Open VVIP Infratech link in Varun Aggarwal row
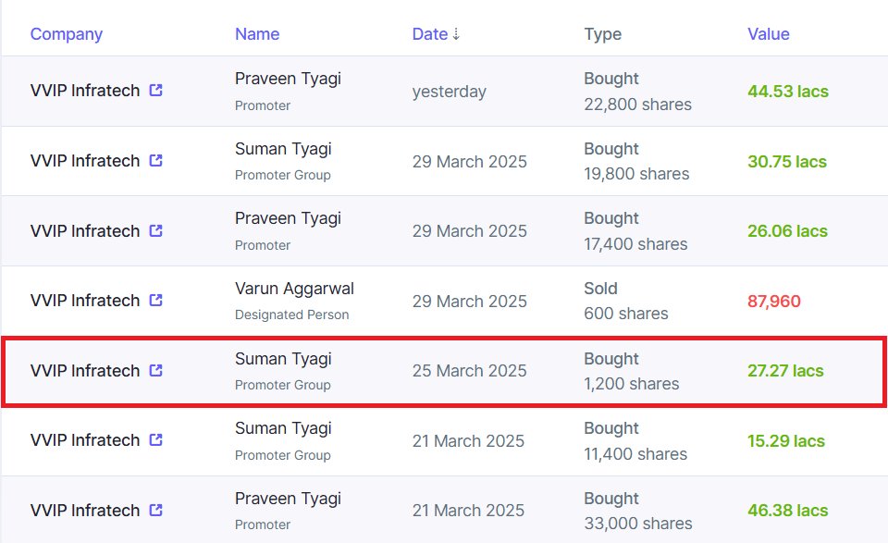Viewport: 888px width, 543px height. click(x=85, y=301)
